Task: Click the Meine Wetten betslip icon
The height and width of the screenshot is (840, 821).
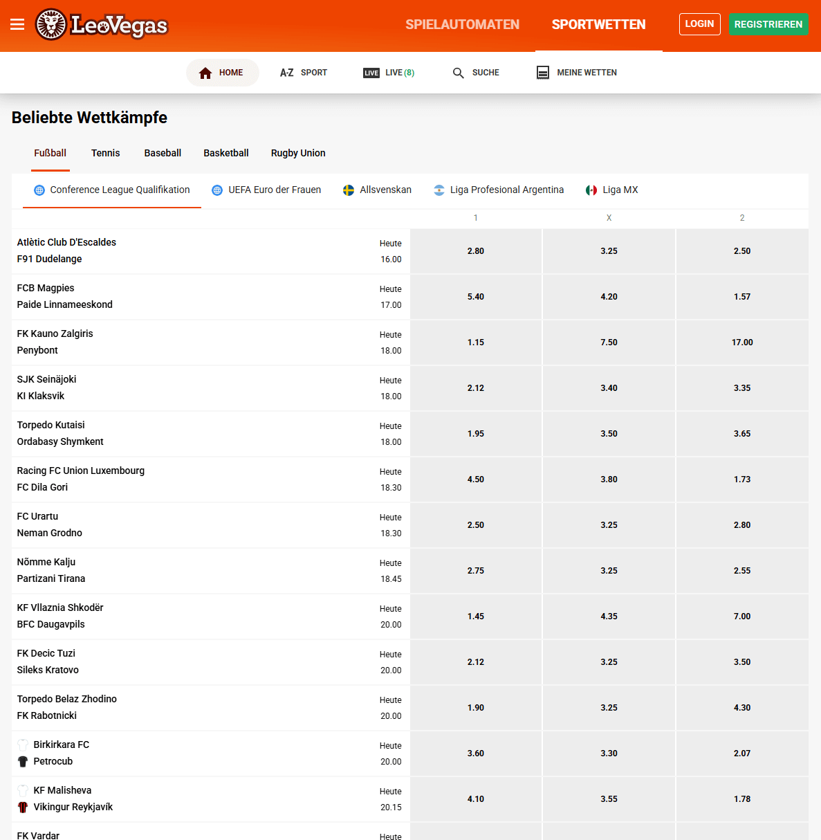Action: [542, 72]
